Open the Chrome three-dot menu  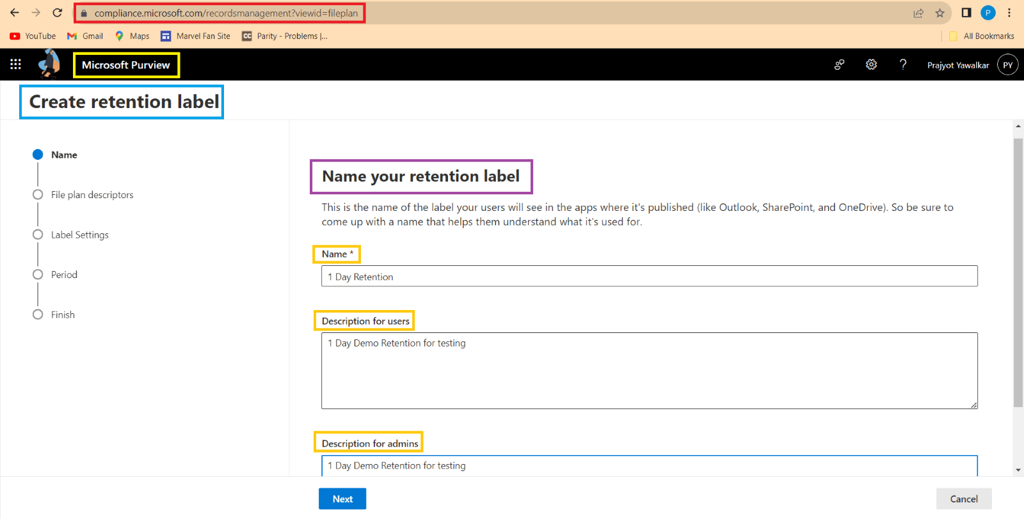click(1009, 13)
